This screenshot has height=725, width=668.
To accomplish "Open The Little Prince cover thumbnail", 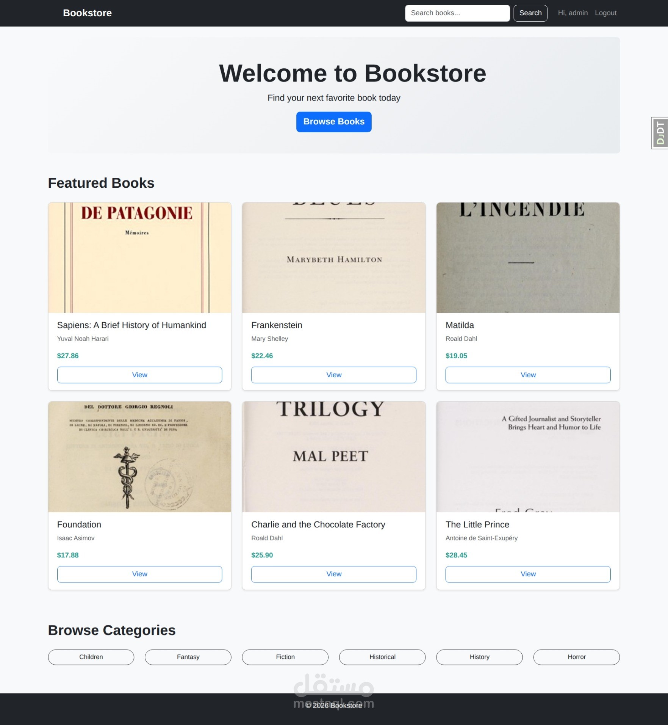I will click(528, 457).
